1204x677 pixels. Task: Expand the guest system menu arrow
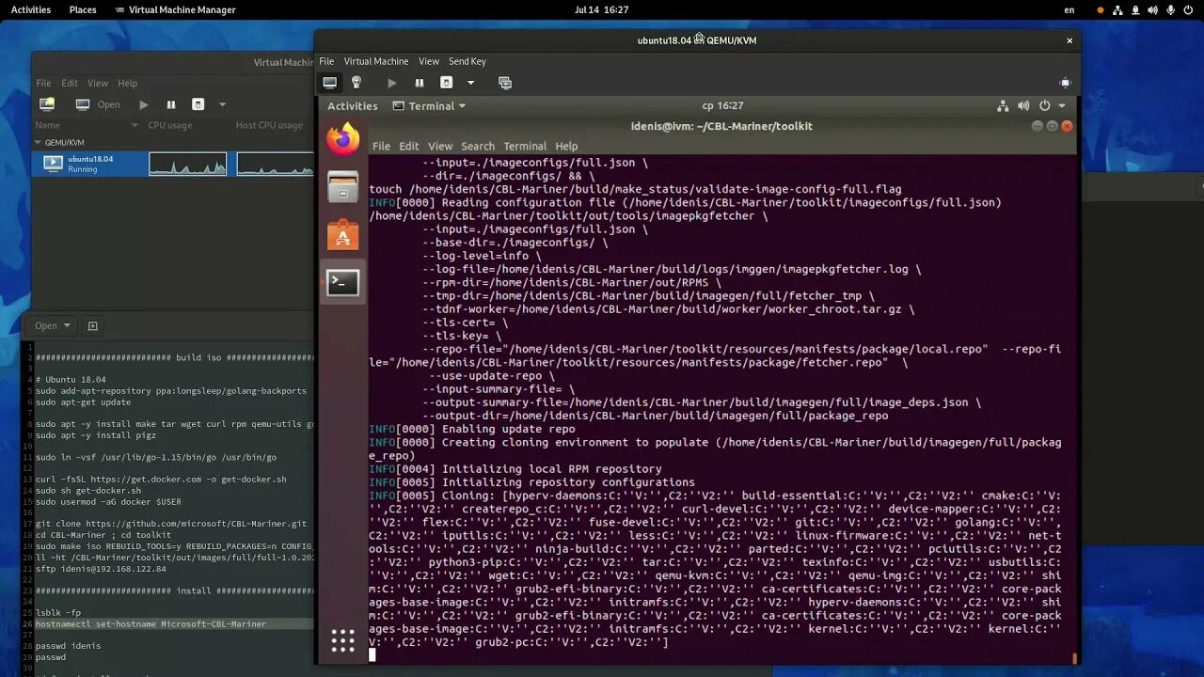click(x=1062, y=106)
